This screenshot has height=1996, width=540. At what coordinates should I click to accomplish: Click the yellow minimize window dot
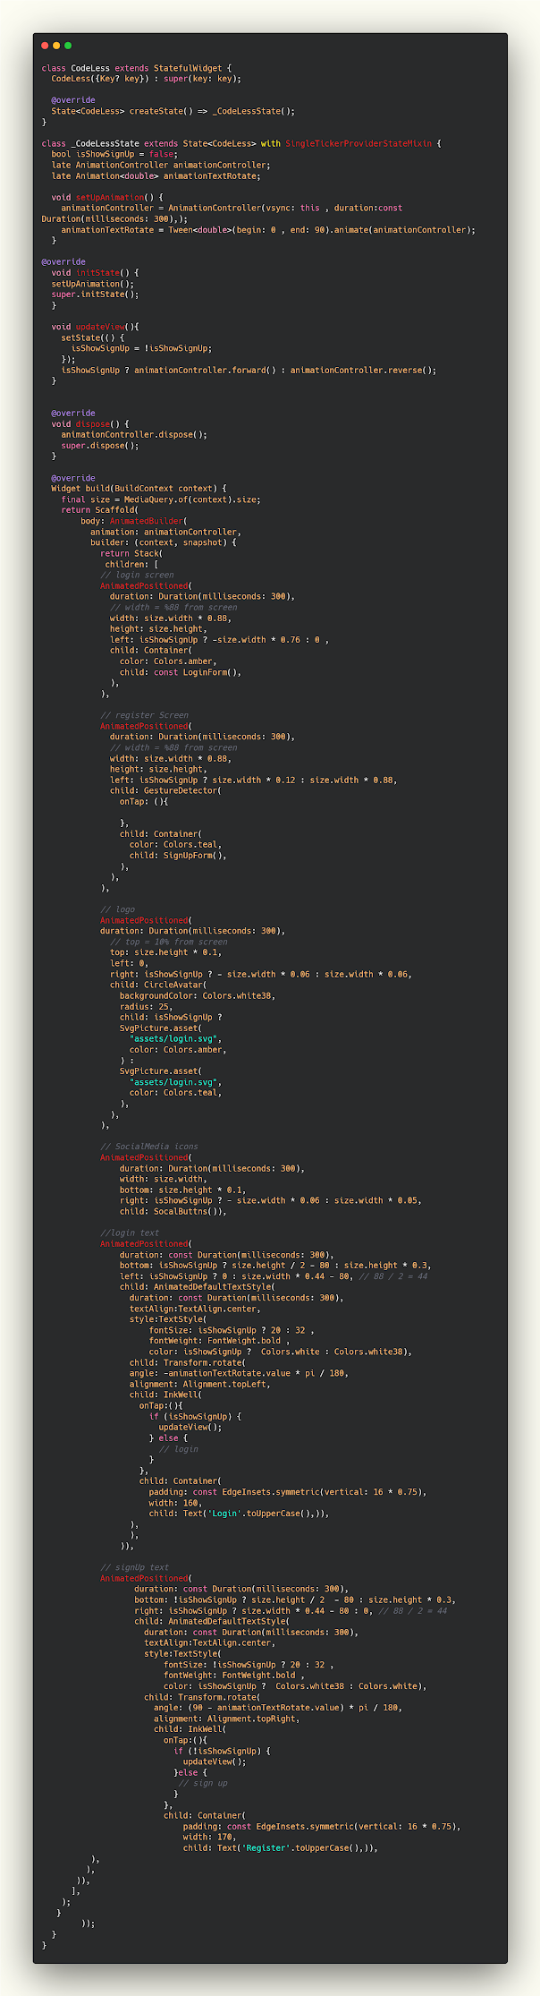[x=56, y=46]
